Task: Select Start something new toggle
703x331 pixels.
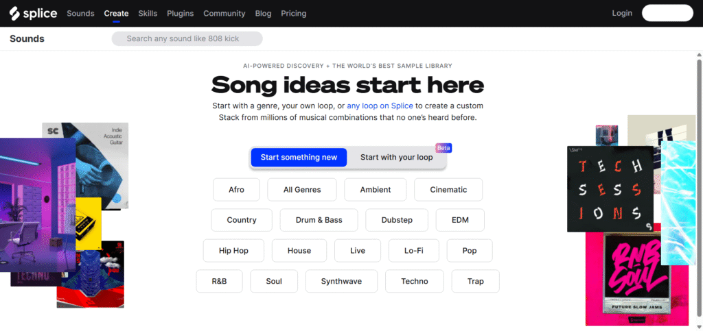Action: pos(299,158)
